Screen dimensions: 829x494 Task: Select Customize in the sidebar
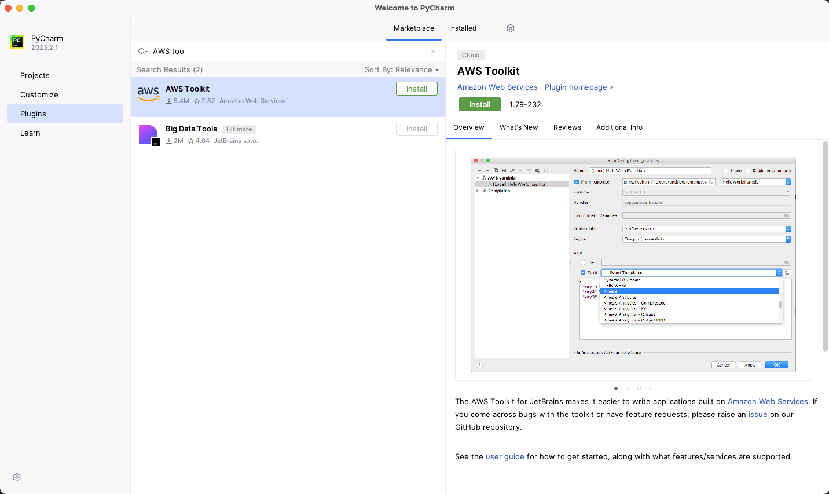point(39,94)
